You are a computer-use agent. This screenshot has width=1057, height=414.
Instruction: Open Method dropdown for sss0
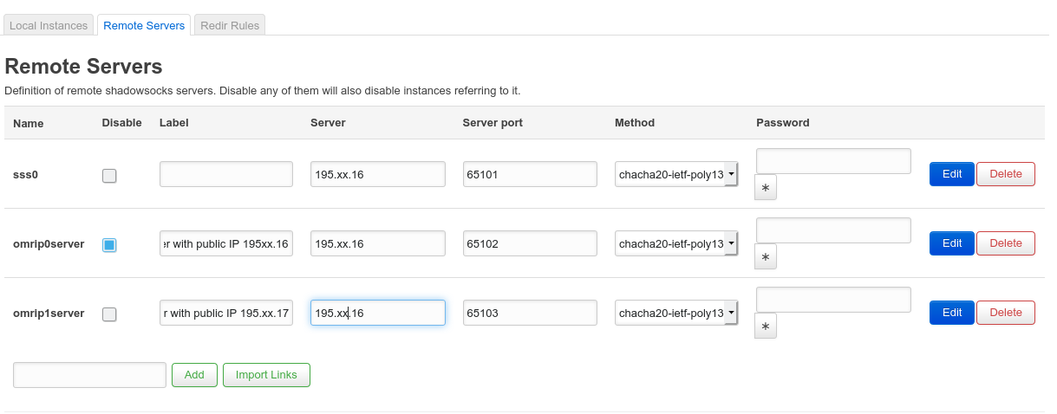676,174
